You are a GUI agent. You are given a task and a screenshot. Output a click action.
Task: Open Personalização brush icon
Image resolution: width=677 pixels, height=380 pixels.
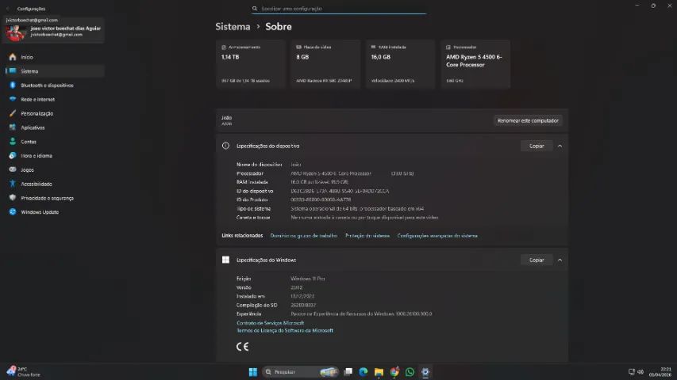13,113
